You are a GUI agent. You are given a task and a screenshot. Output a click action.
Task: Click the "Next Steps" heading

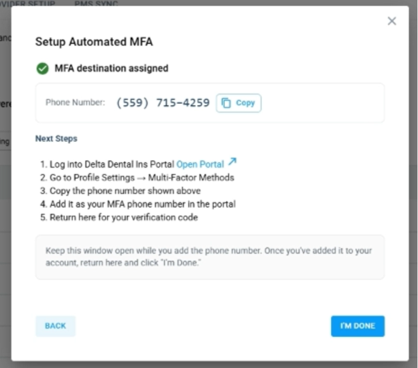[56, 139]
